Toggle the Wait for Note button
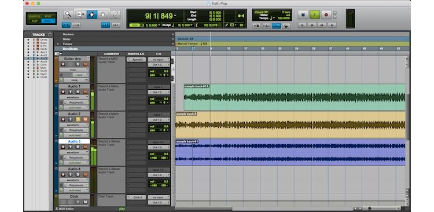434x212 pixels. pos(256,25)
